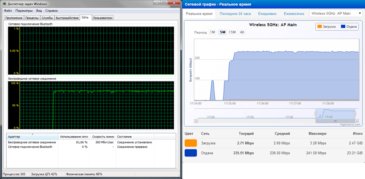Switch to the Приложения tab

14,18
